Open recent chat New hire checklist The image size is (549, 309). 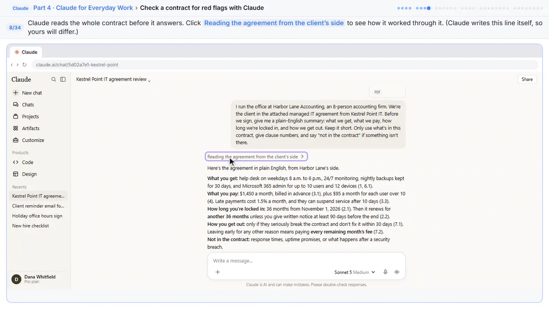coord(39,226)
